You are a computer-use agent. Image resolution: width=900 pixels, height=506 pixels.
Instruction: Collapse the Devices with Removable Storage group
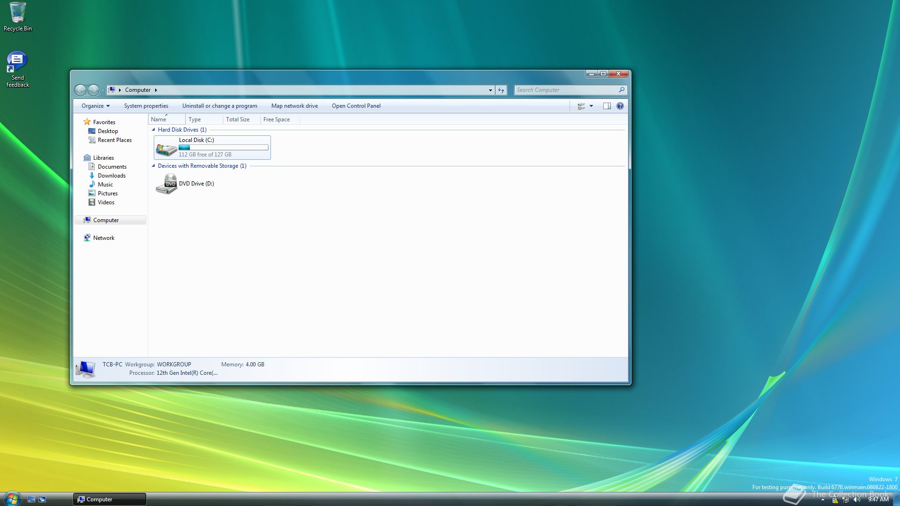[153, 166]
